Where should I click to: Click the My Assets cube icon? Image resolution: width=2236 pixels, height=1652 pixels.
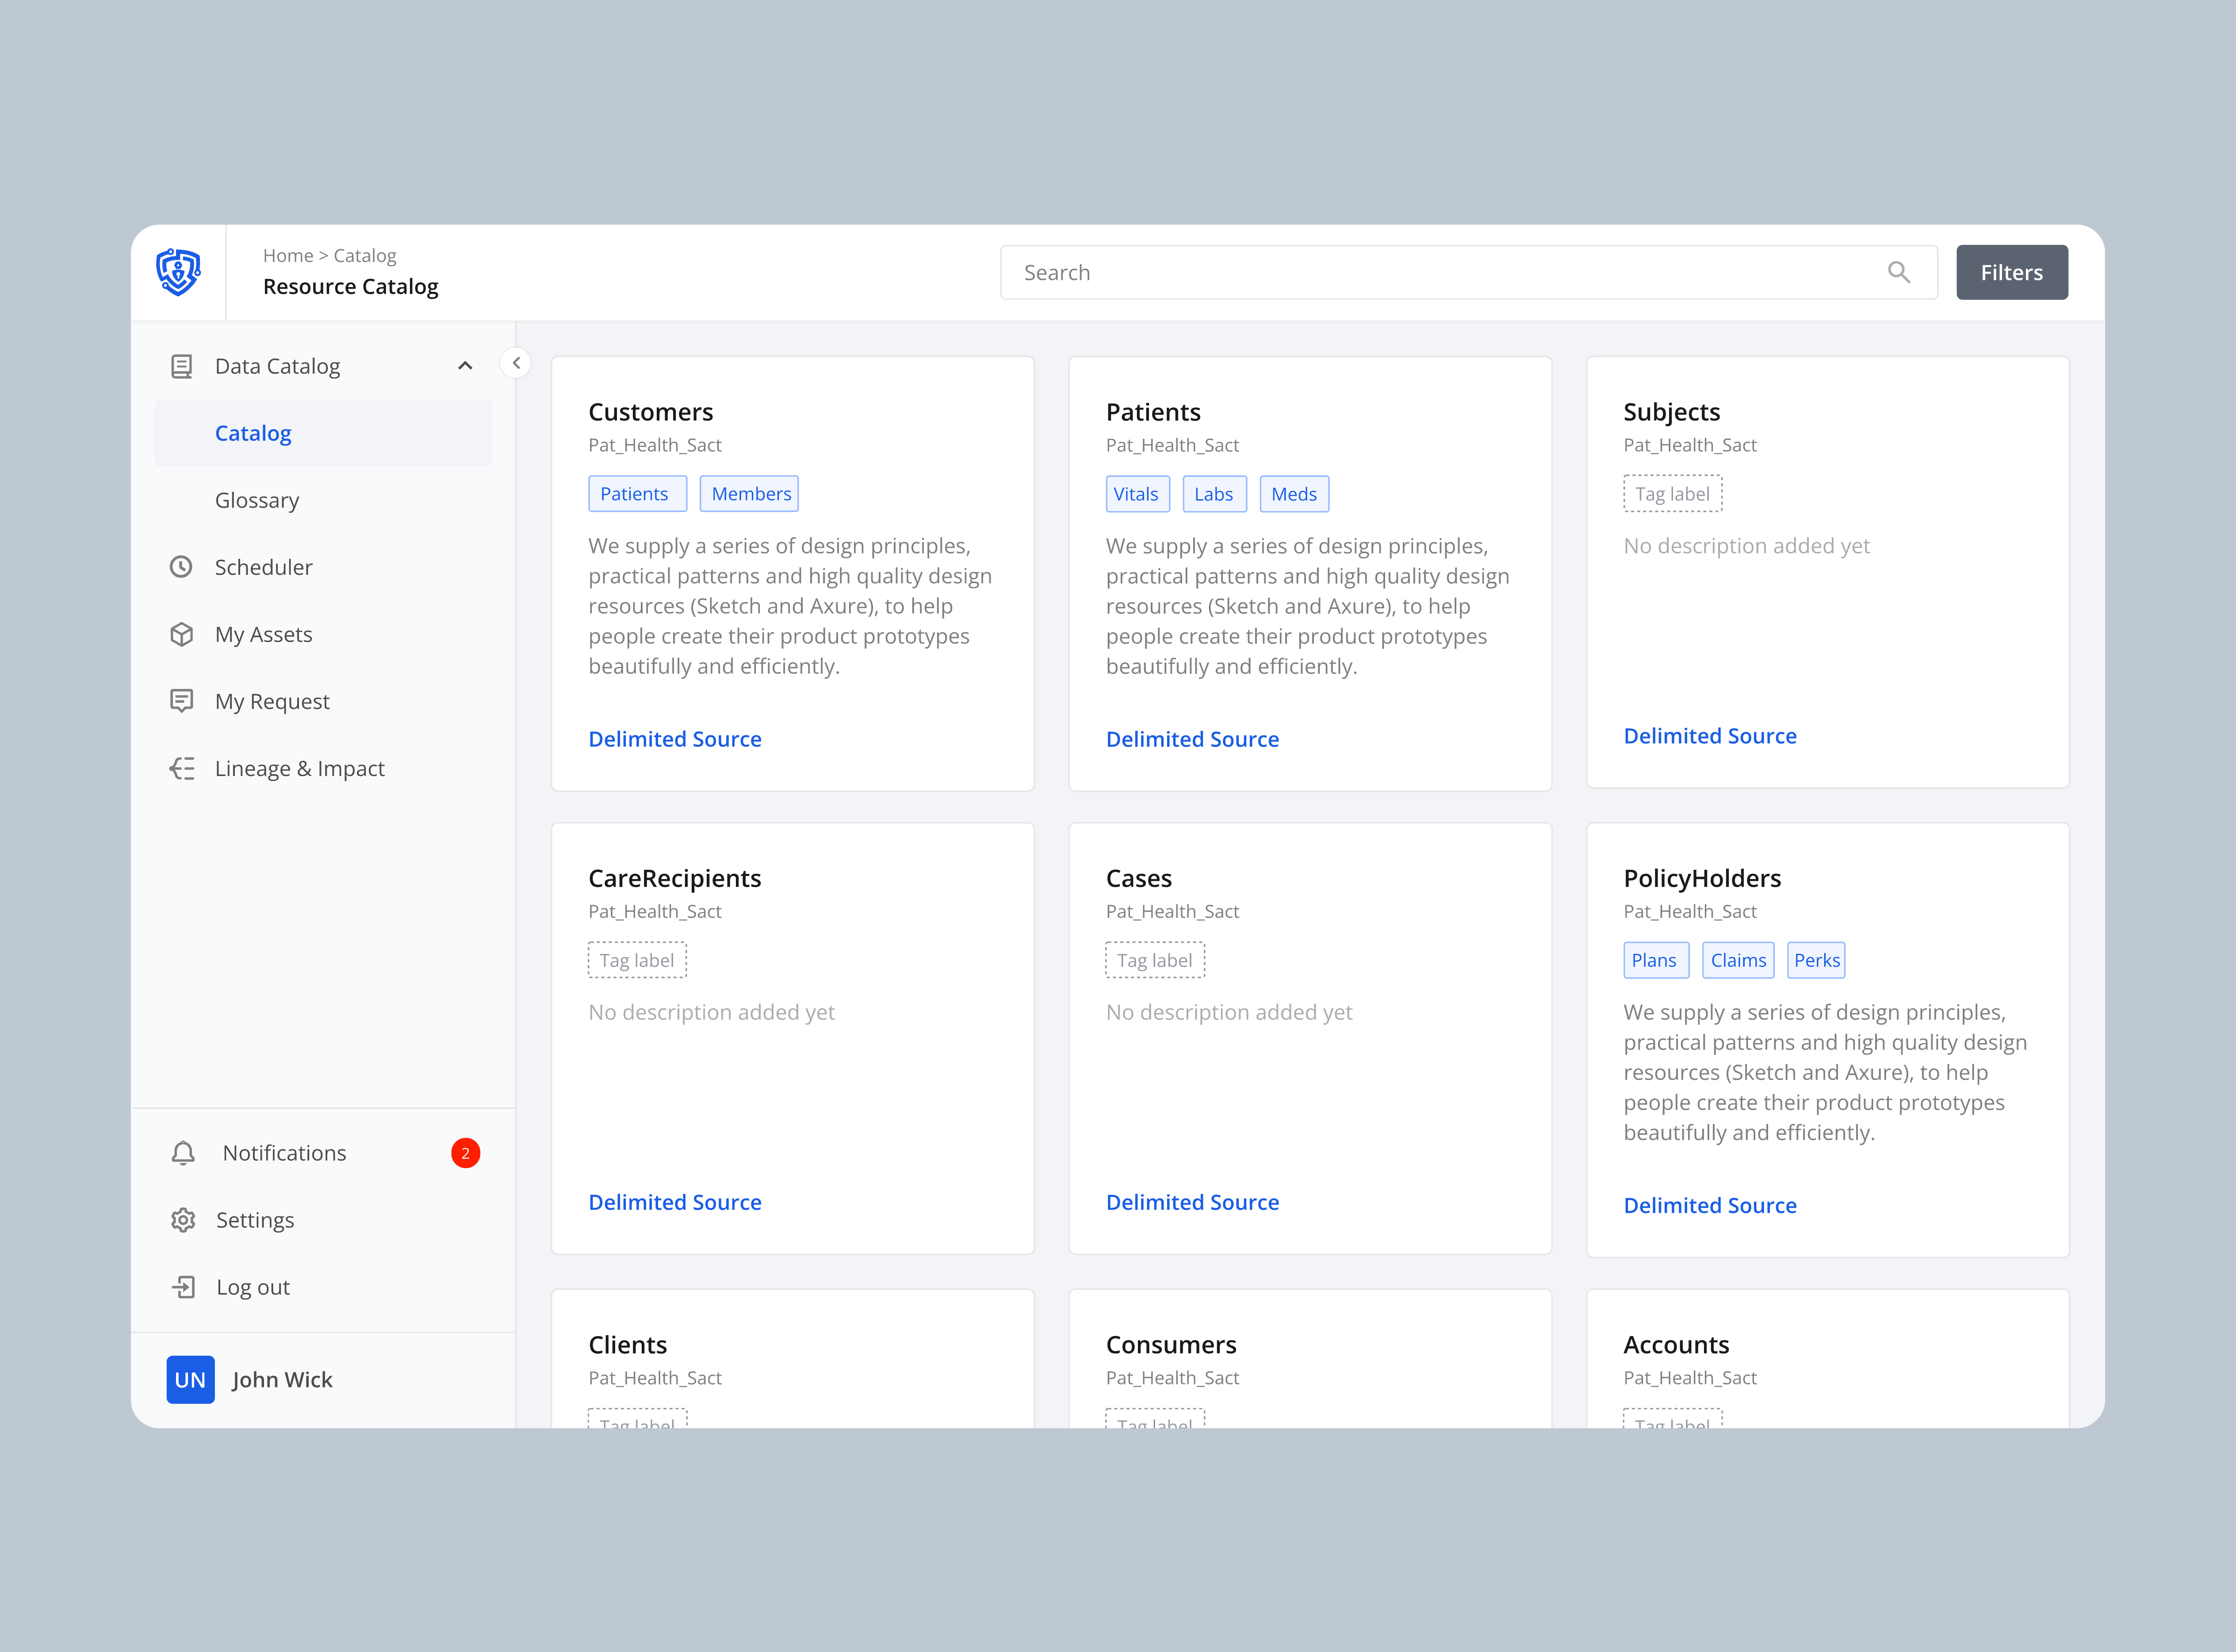[181, 634]
